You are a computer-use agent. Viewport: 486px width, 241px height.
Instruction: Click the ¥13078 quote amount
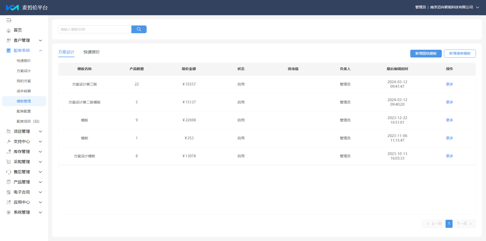(x=189, y=156)
